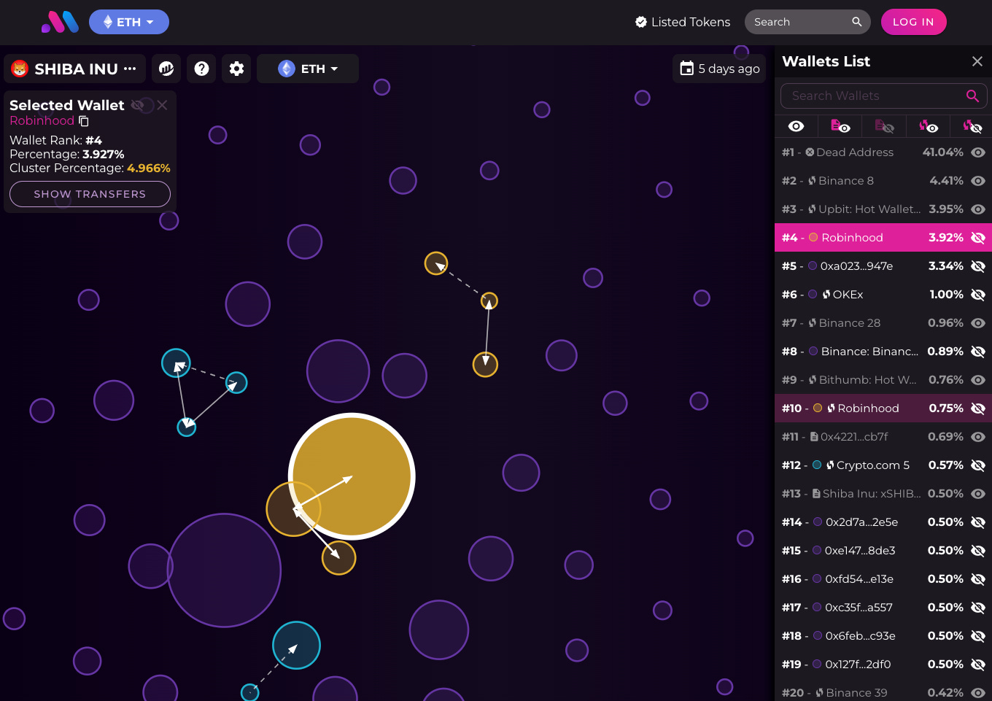Screen dimensions: 992x701
Task: Open the Bubblemaps chart icon next to SHIBA INU
Action: pos(166,69)
